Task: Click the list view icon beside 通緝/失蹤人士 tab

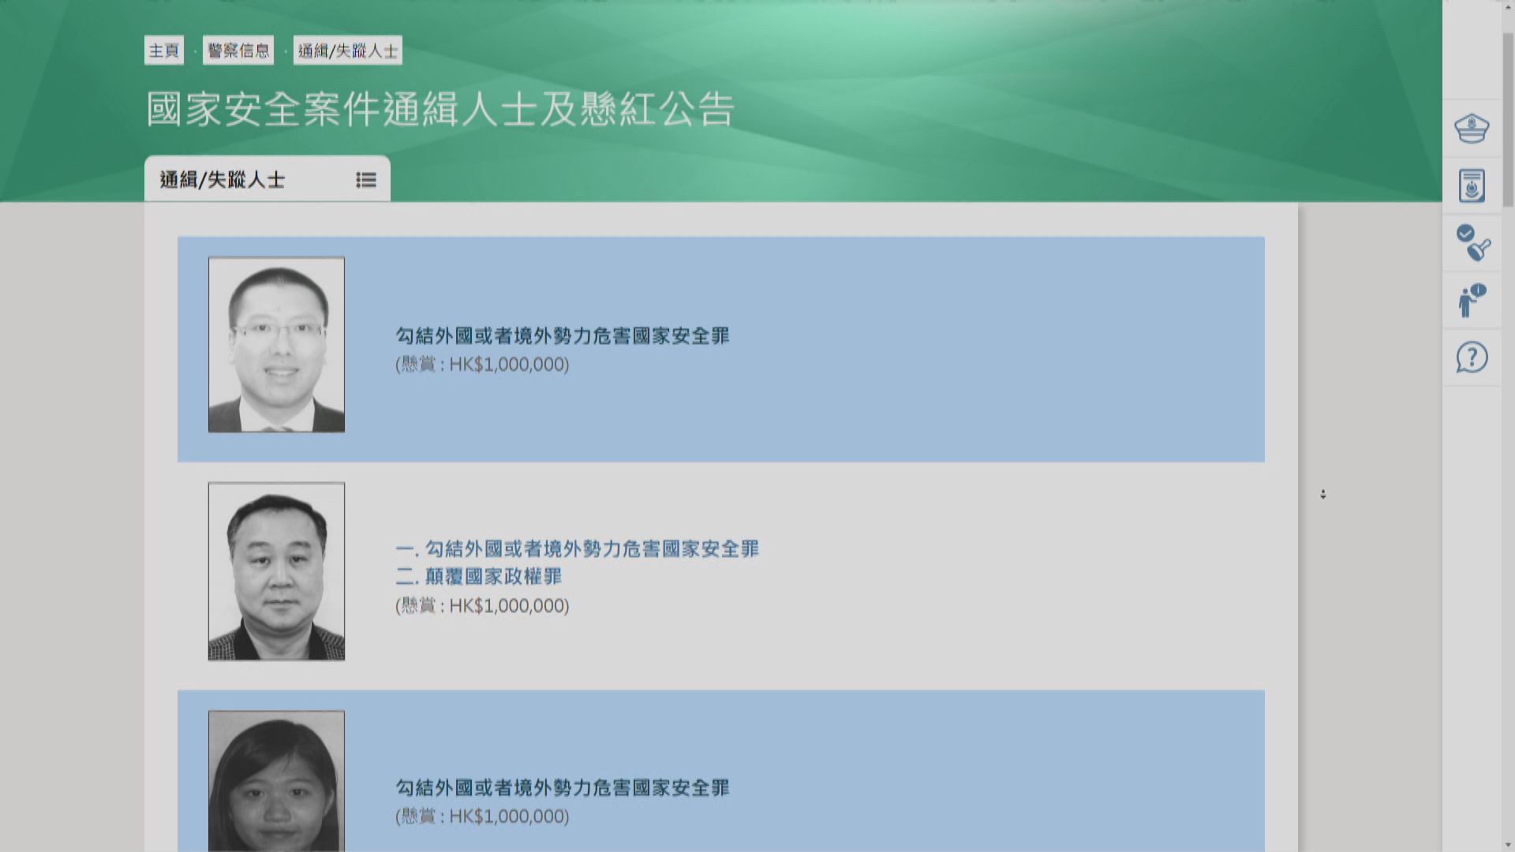Action: coord(365,180)
